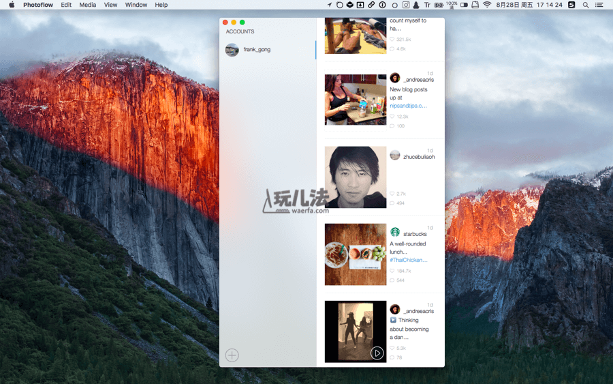Open _andreeacris username on blog post
The width and height of the screenshot is (613, 384).
(419, 80)
